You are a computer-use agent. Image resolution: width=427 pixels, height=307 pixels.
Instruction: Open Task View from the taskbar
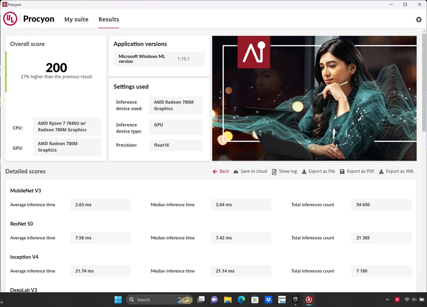[x=201, y=300]
